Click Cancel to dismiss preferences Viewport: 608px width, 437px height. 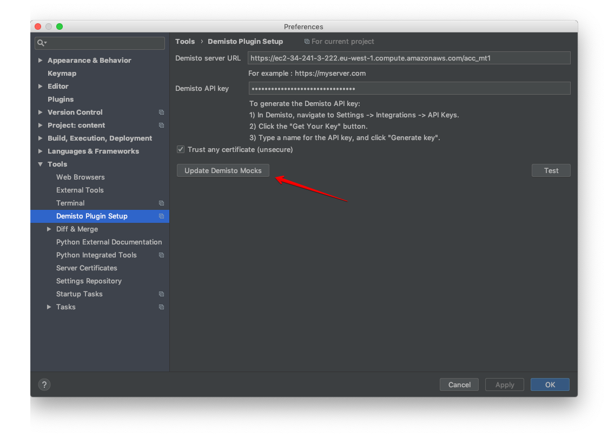click(459, 385)
